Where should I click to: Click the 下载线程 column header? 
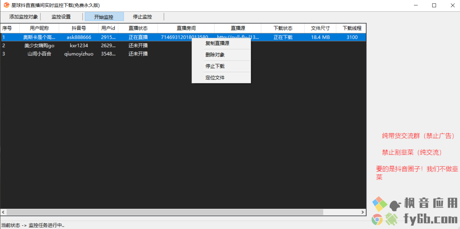tap(351, 28)
